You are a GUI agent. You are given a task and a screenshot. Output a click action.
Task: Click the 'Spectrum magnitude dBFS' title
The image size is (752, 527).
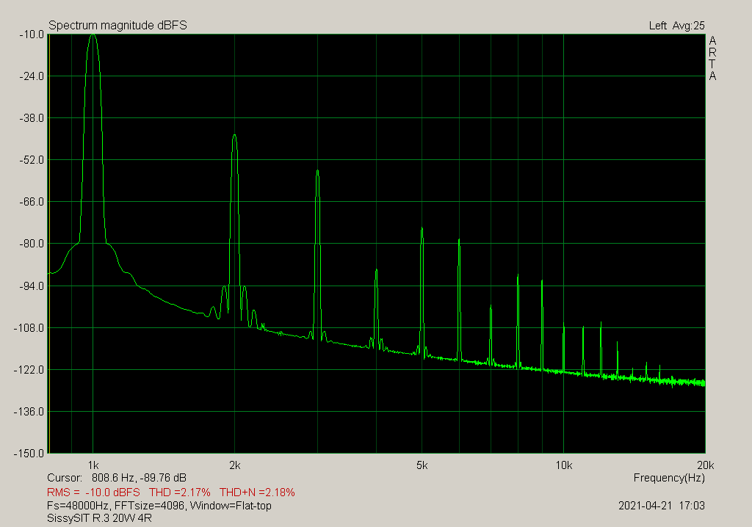117,26
